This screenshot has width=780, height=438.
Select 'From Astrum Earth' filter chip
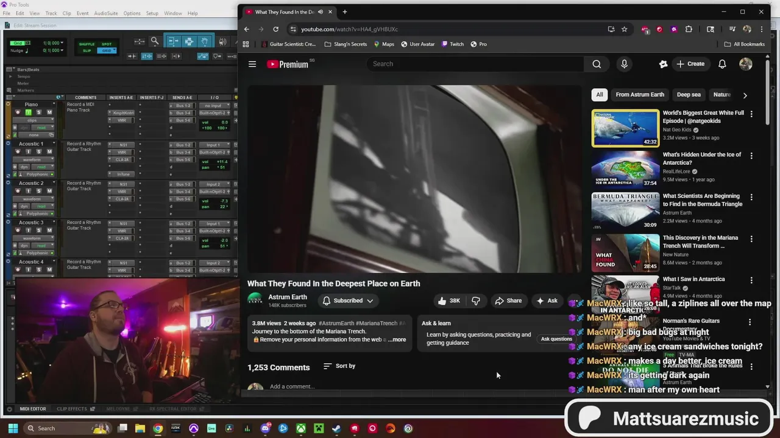(x=640, y=95)
